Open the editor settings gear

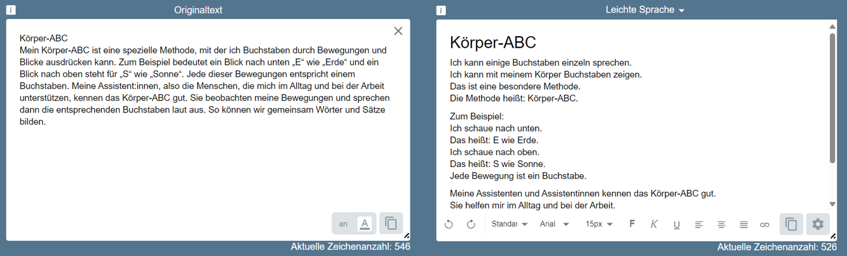818,224
